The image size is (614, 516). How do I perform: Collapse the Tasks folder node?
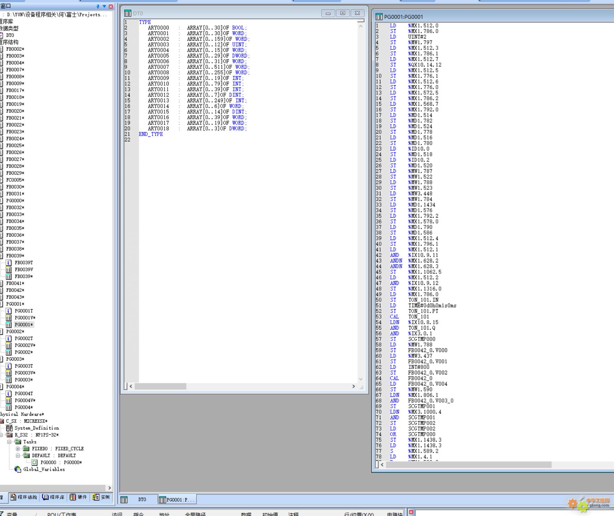[9, 442]
